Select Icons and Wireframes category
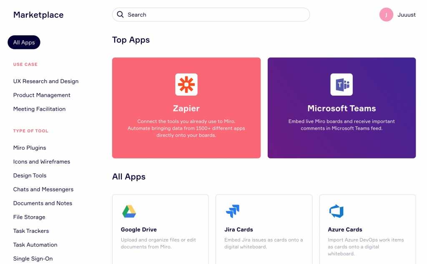The width and height of the screenshot is (427, 264). [x=41, y=162]
